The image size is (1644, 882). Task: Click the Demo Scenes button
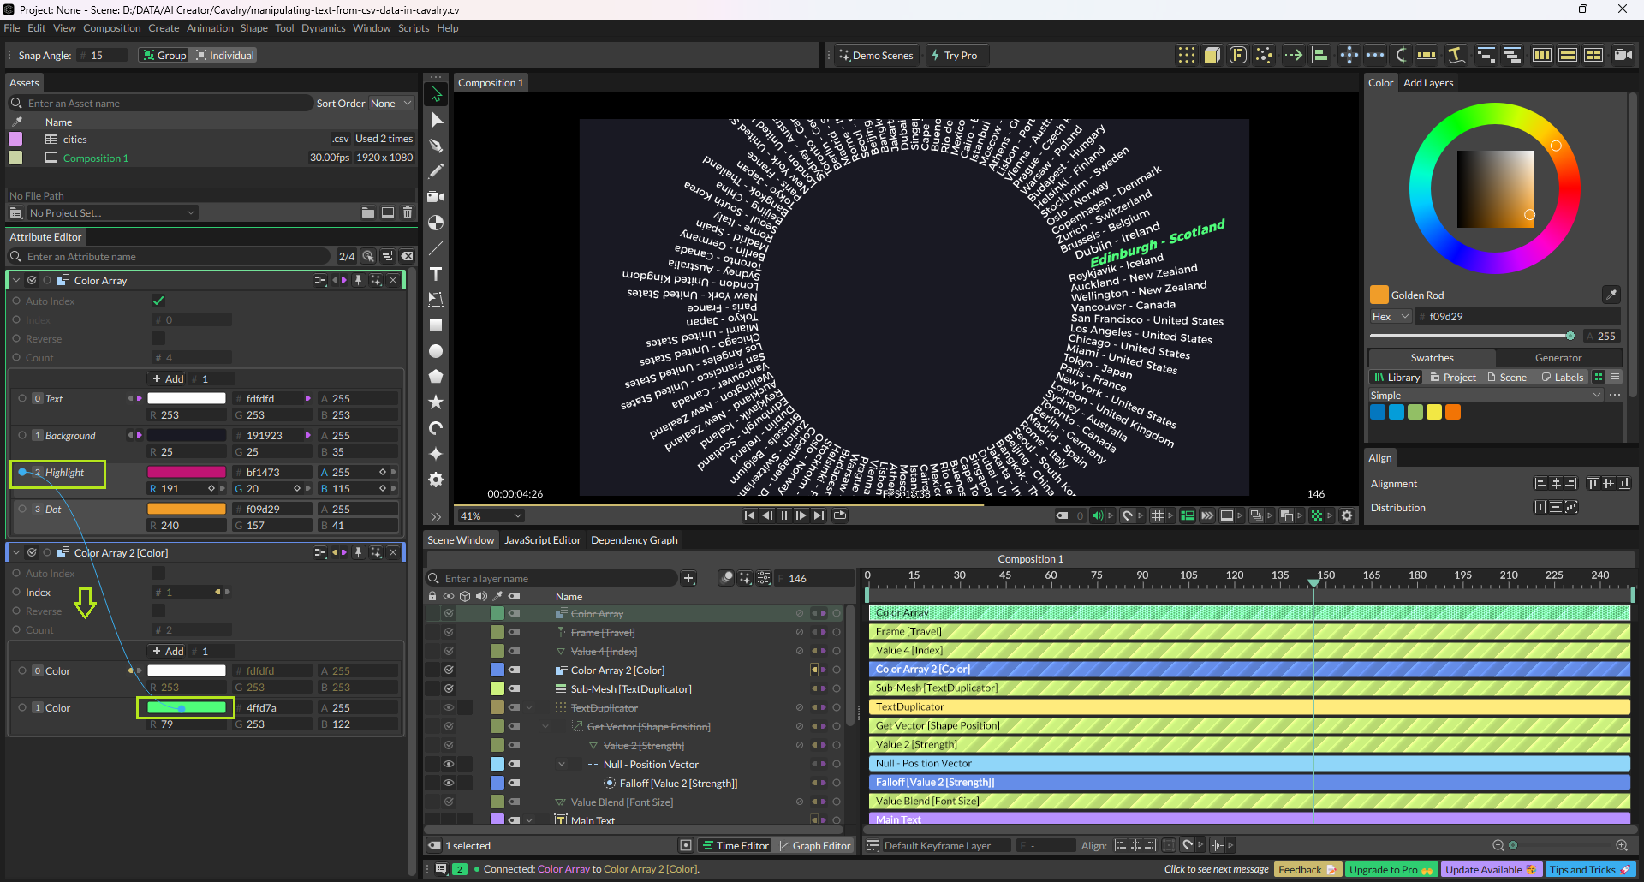[x=876, y=56]
